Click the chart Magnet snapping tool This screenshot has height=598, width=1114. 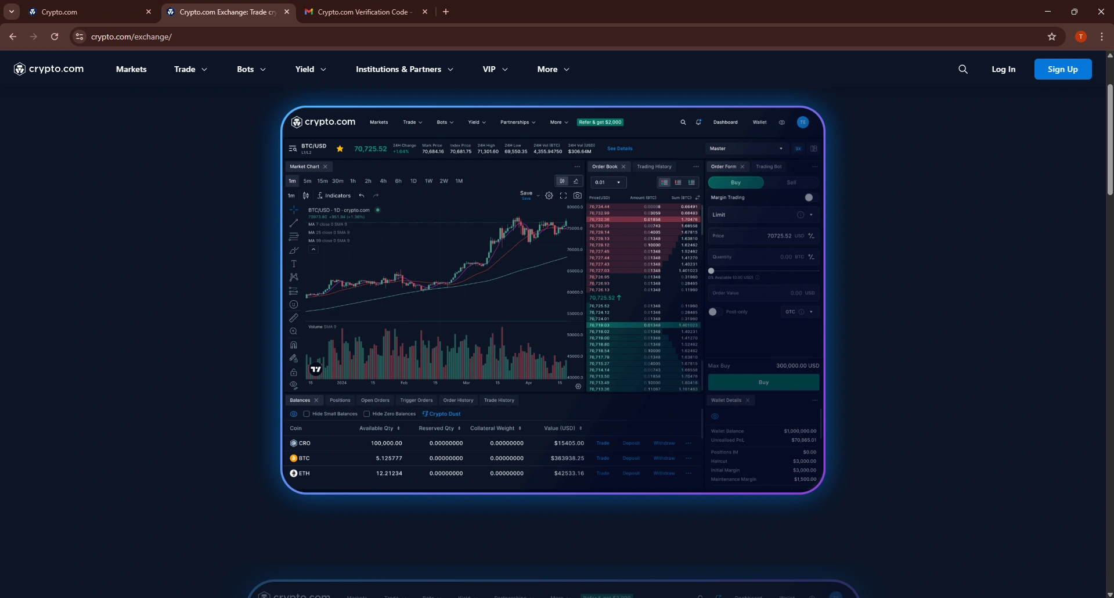click(x=294, y=344)
